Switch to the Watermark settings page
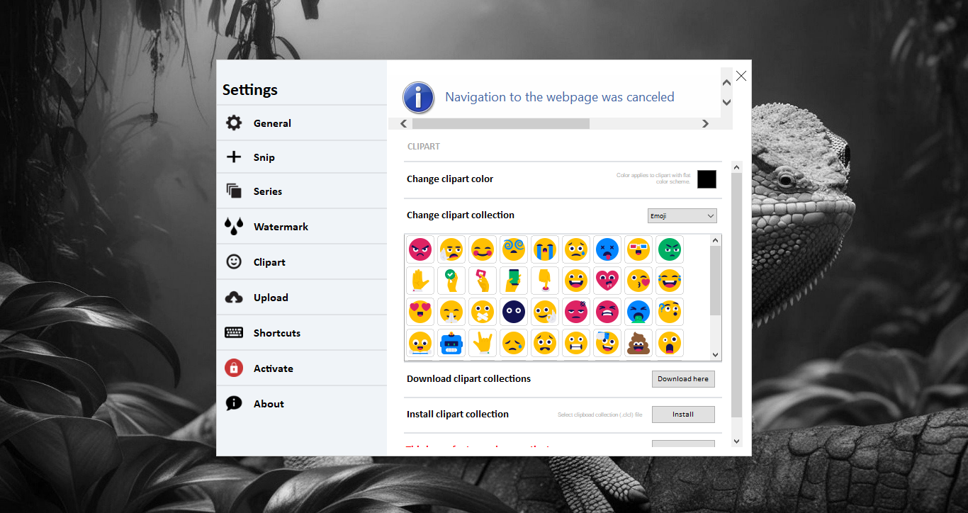The image size is (968, 513). (281, 227)
